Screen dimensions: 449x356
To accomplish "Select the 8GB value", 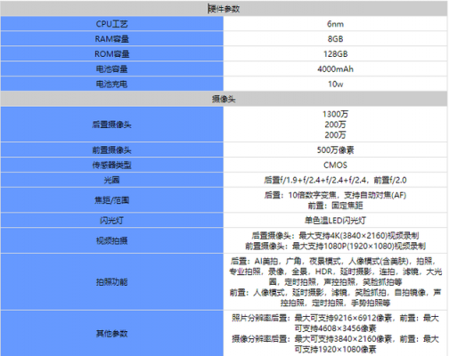I will pyautogui.click(x=335, y=39).
